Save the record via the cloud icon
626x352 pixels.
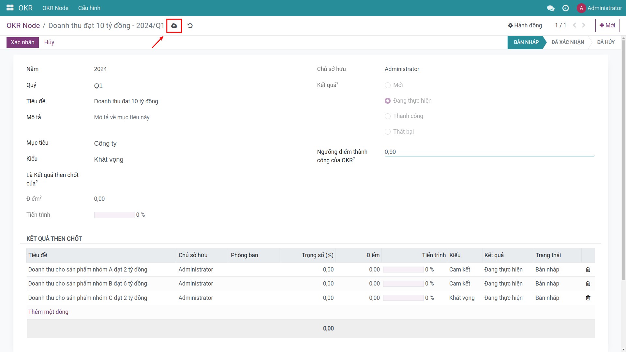174,26
